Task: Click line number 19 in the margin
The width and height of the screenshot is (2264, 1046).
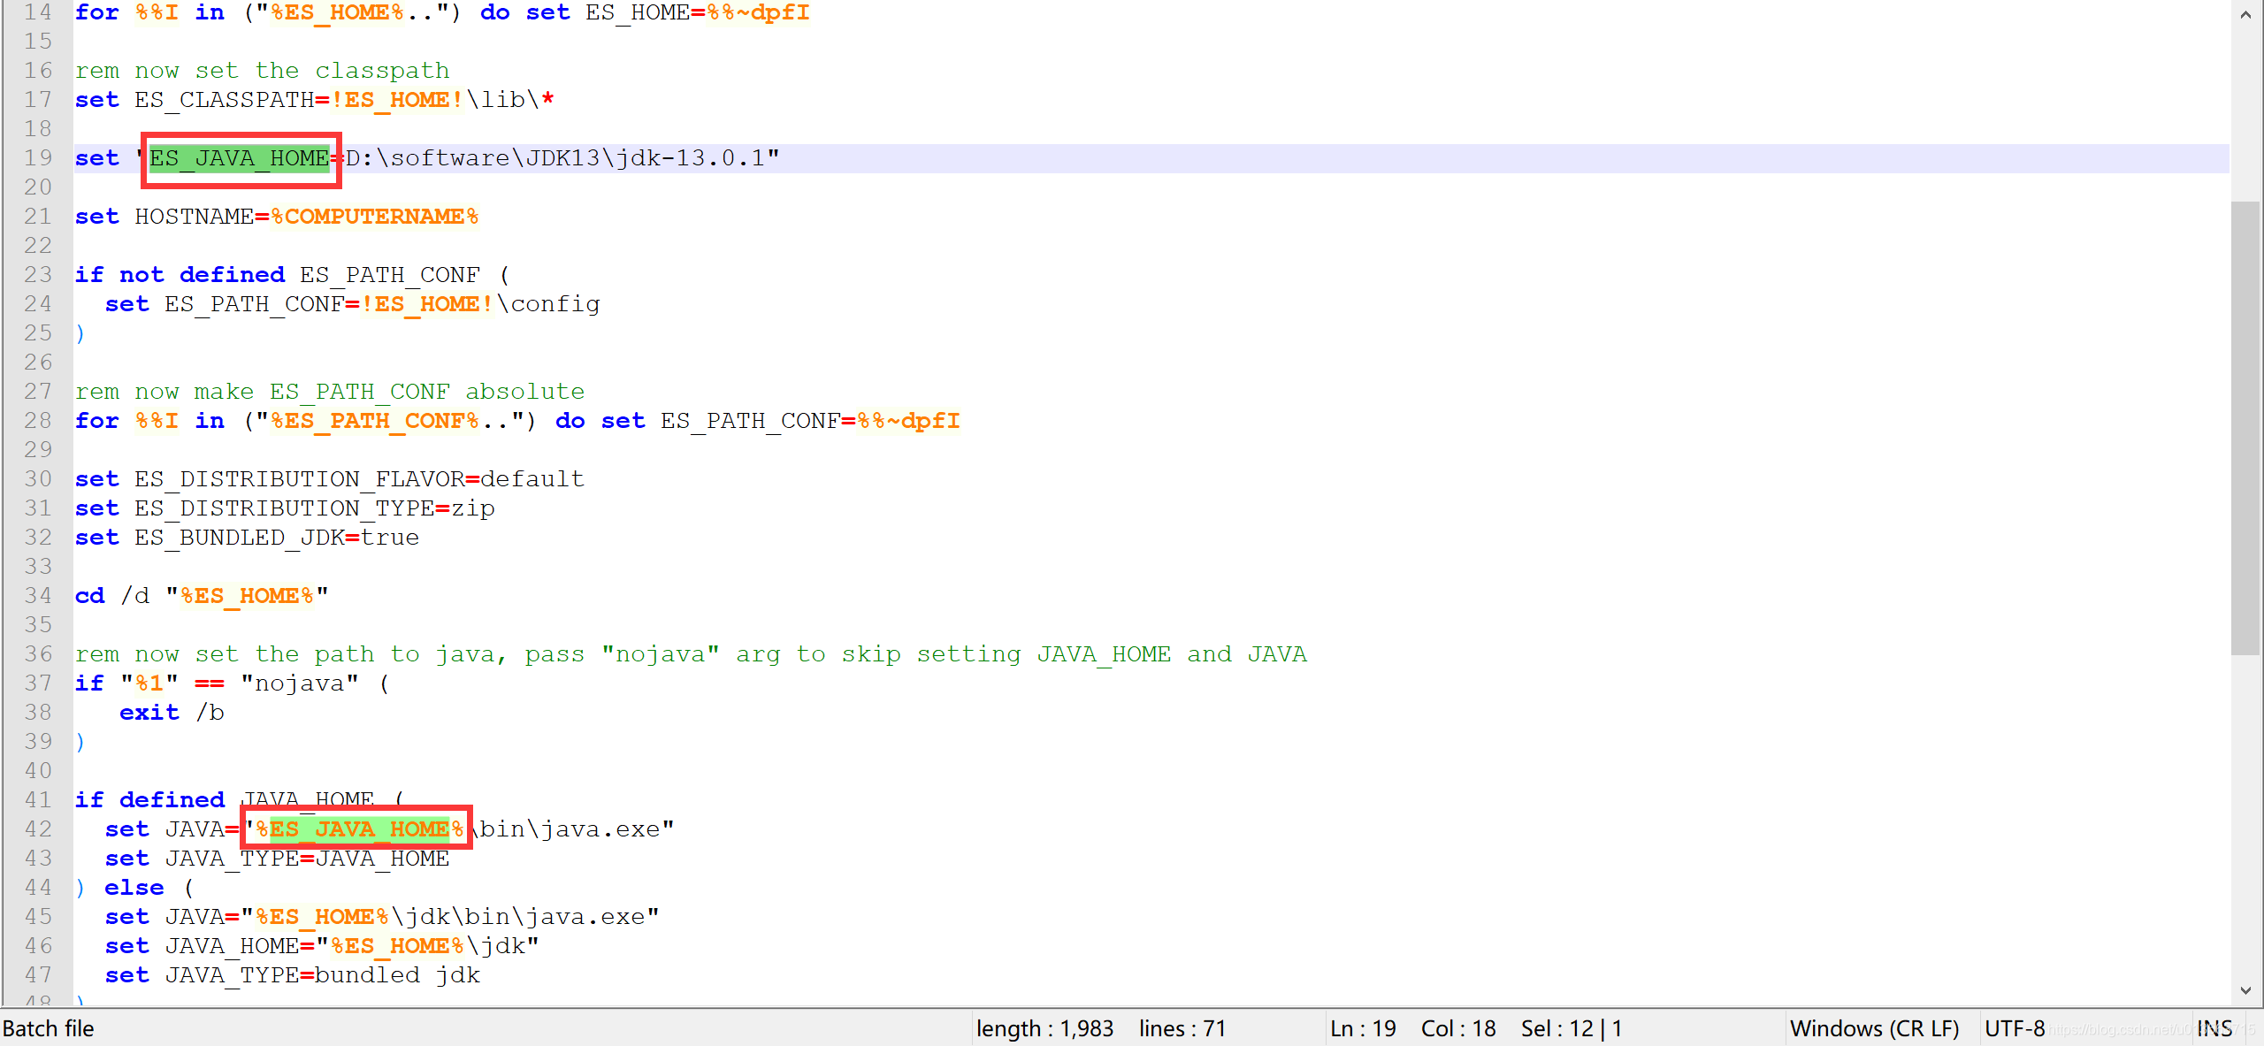Action: [x=38, y=158]
